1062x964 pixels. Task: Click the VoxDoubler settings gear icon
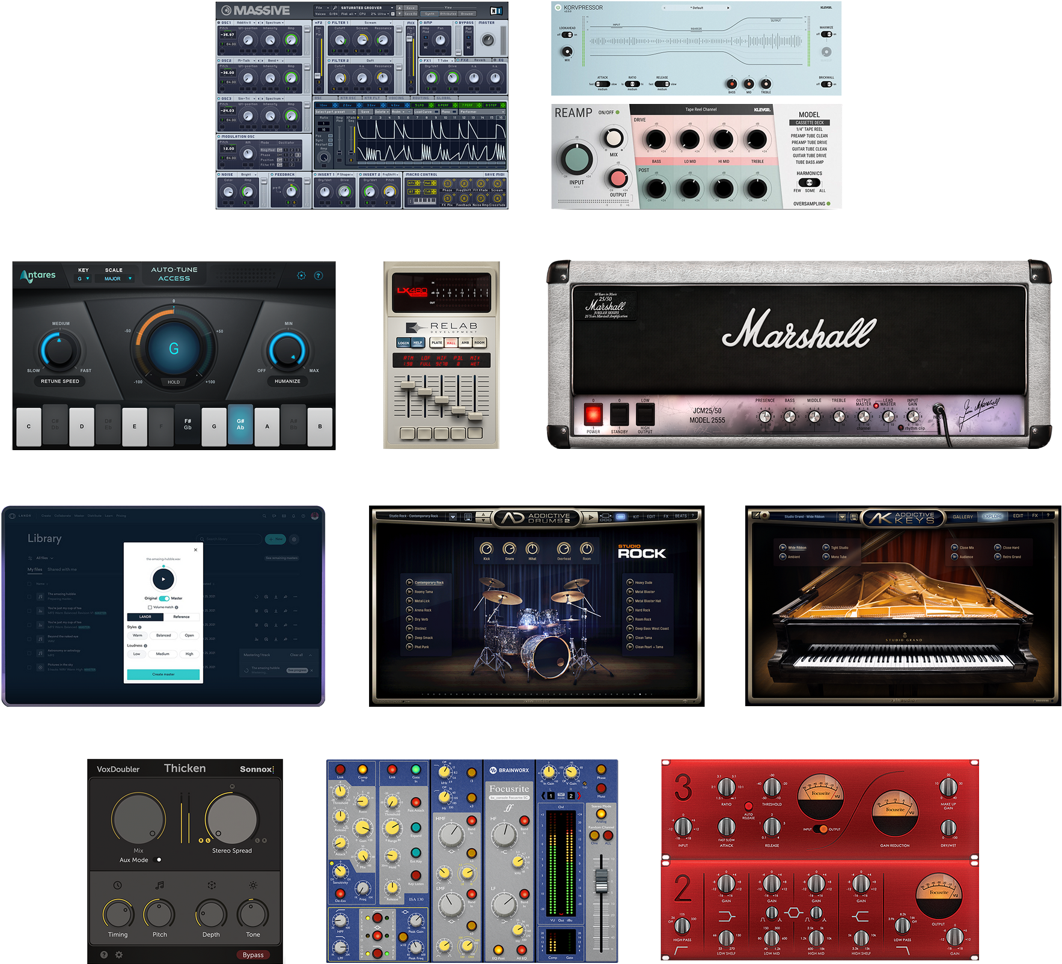tap(119, 954)
